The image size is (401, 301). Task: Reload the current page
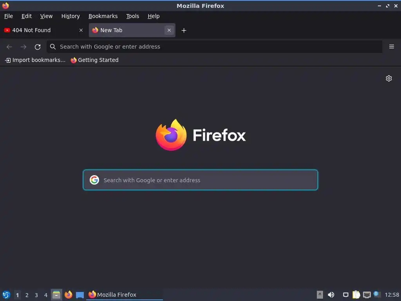coord(38,47)
